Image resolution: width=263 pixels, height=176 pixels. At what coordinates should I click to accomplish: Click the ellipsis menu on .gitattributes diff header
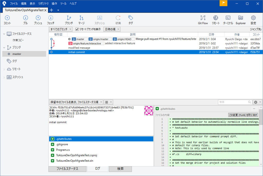click(x=254, y=109)
